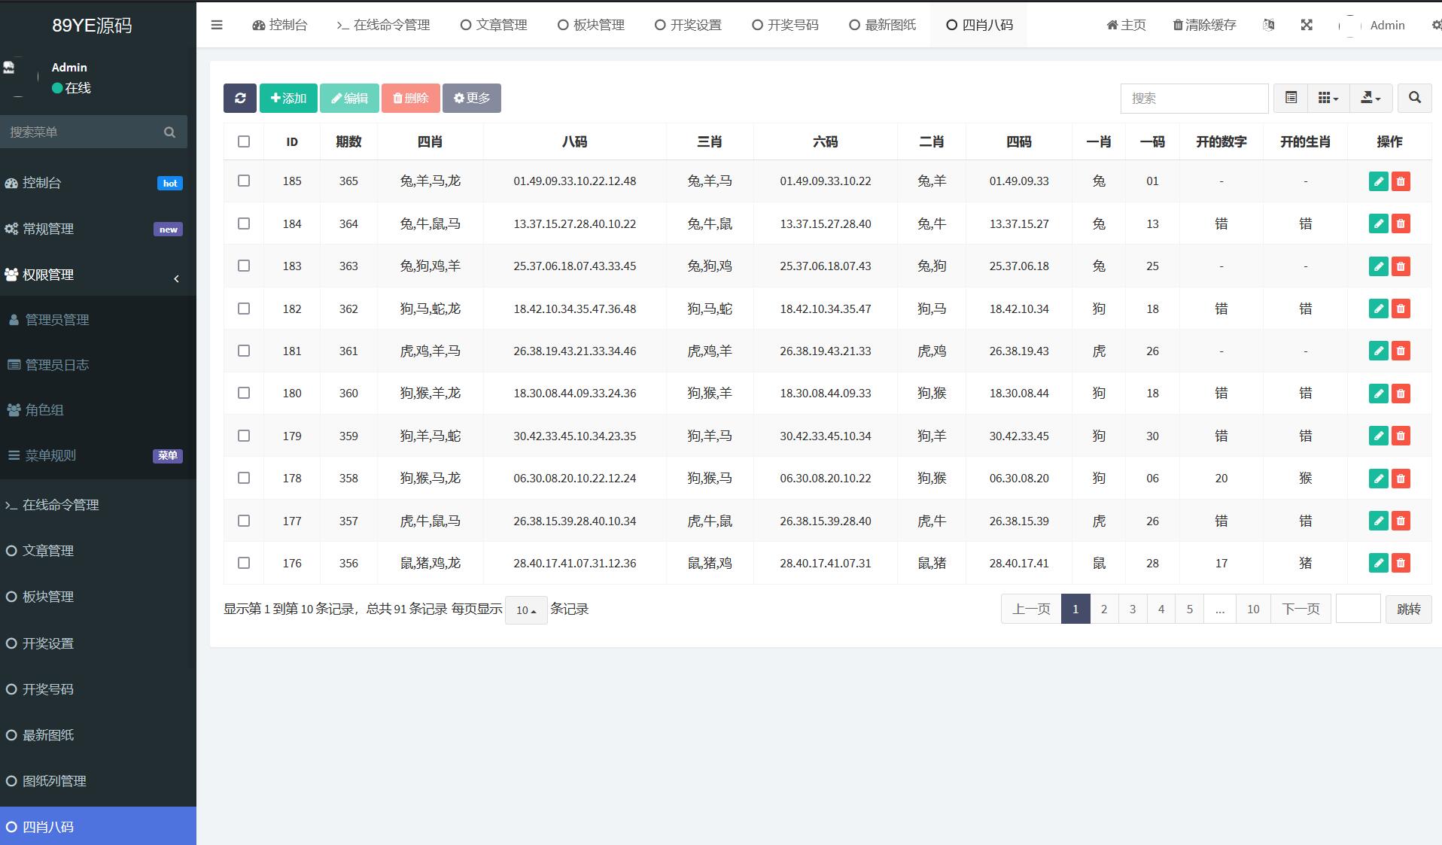Image resolution: width=1442 pixels, height=845 pixels.
Task: Click the search magnifier icon on the right
Action: (1414, 98)
